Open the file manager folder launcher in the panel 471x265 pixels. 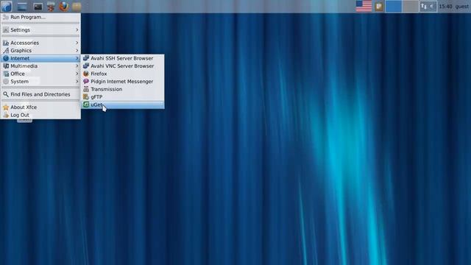77,7
